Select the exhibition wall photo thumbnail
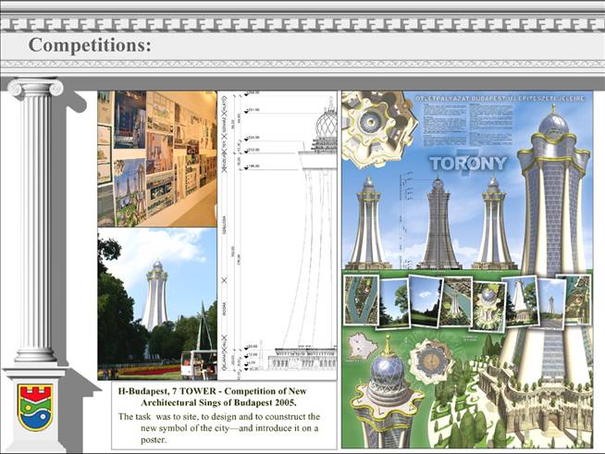This screenshot has height=454, width=605. click(x=156, y=157)
